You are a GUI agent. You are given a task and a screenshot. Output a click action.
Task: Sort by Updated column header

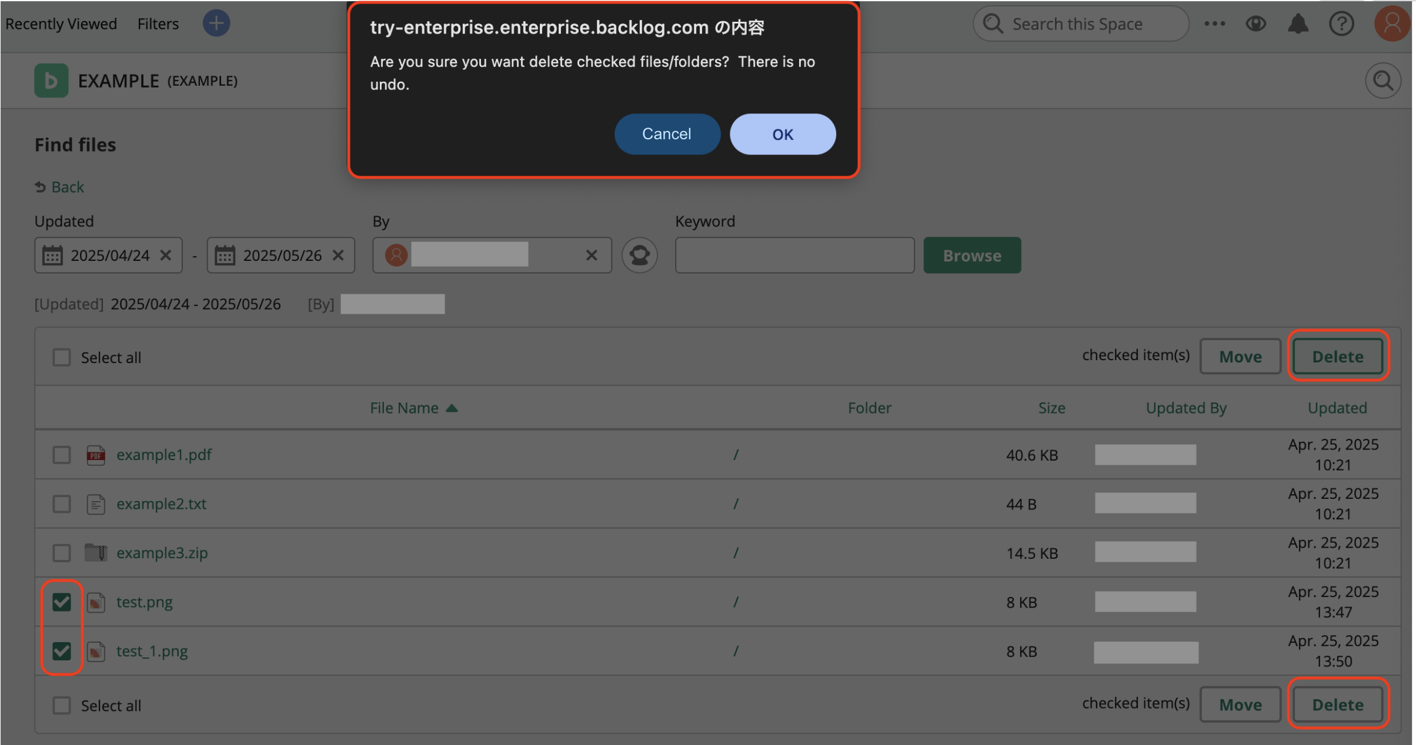[1337, 408]
